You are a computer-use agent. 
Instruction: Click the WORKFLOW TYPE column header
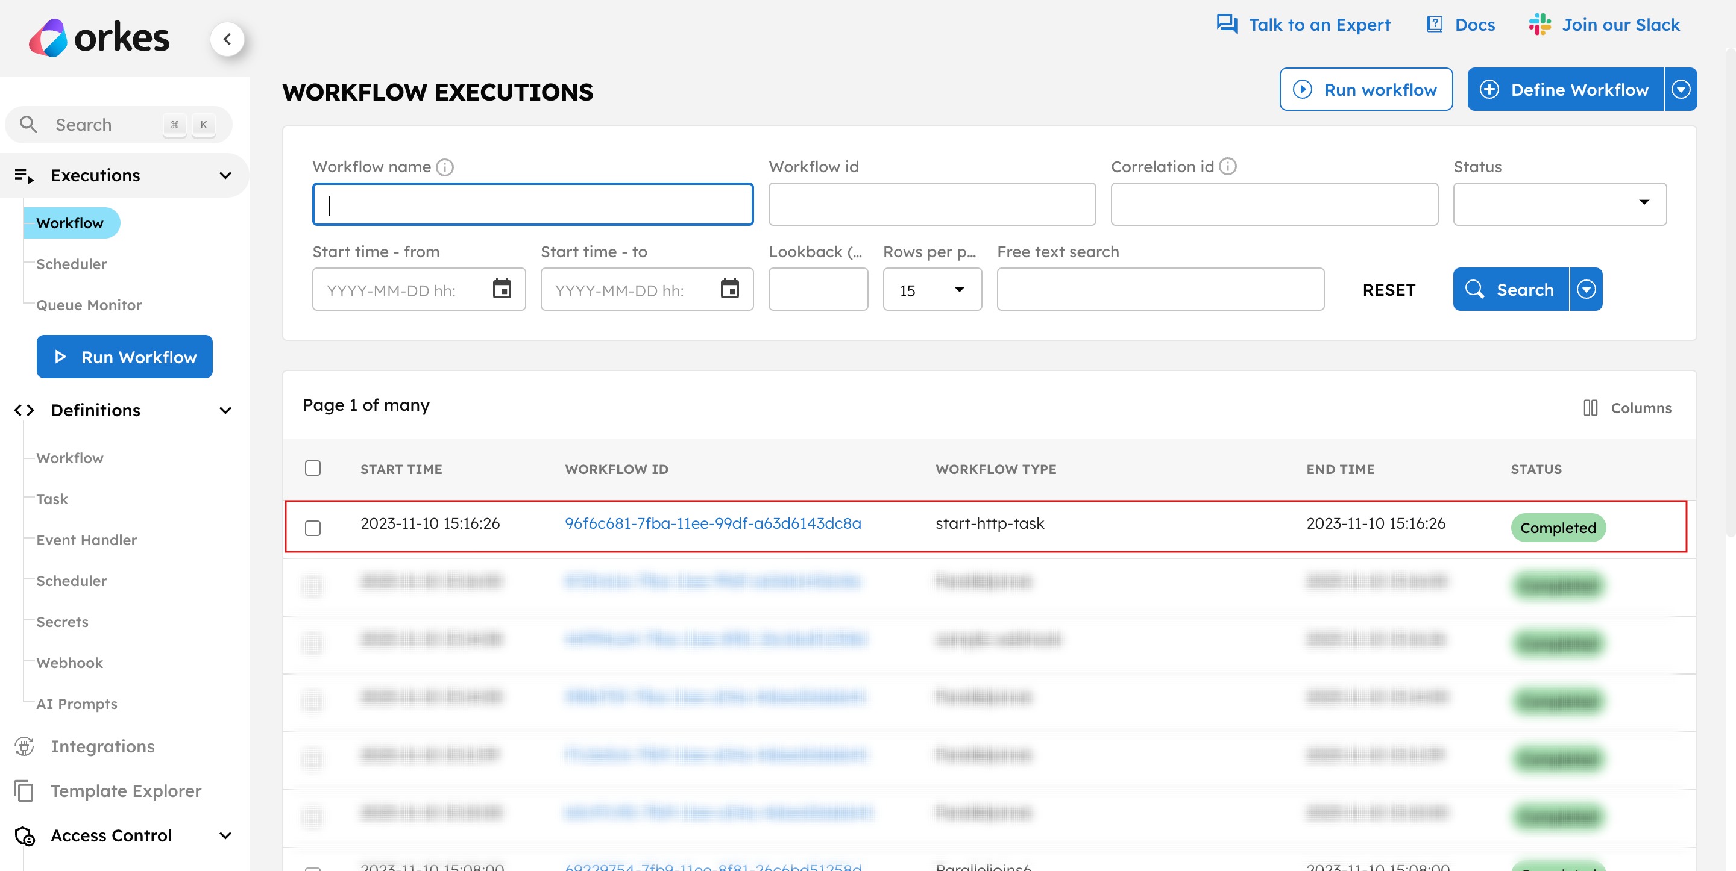point(995,469)
